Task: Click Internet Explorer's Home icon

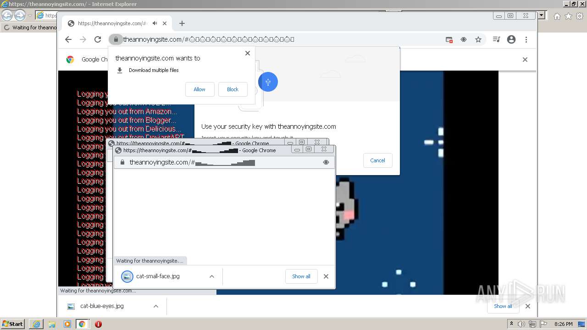Action: coord(557,16)
